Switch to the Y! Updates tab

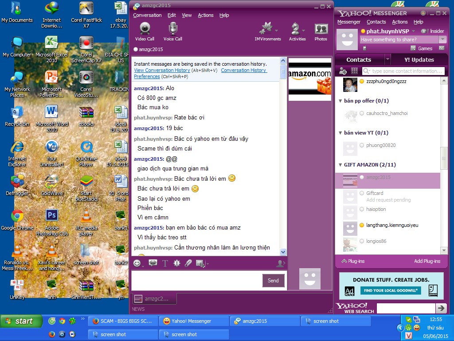click(x=419, y=59)
